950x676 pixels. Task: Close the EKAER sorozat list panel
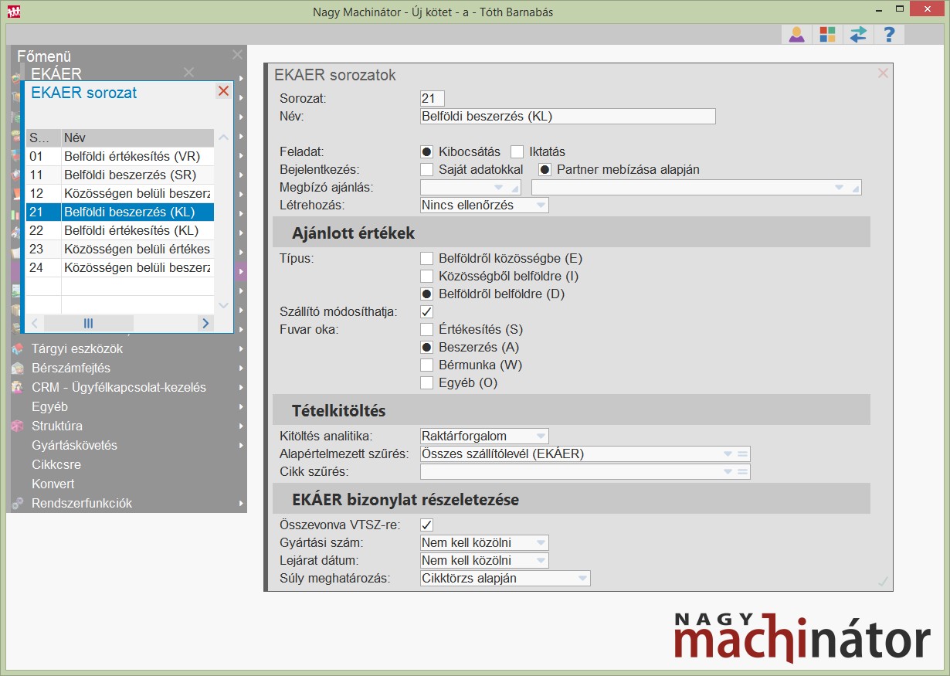click(x=223, y=92)
